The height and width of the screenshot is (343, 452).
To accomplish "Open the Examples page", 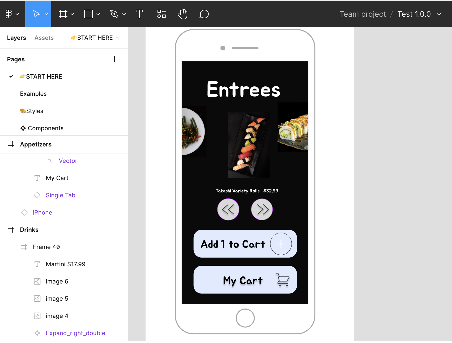I will tap(33, 94).
